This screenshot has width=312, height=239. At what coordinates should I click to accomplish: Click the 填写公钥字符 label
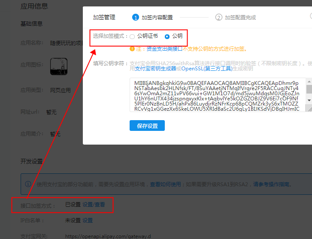pos(110,64)
